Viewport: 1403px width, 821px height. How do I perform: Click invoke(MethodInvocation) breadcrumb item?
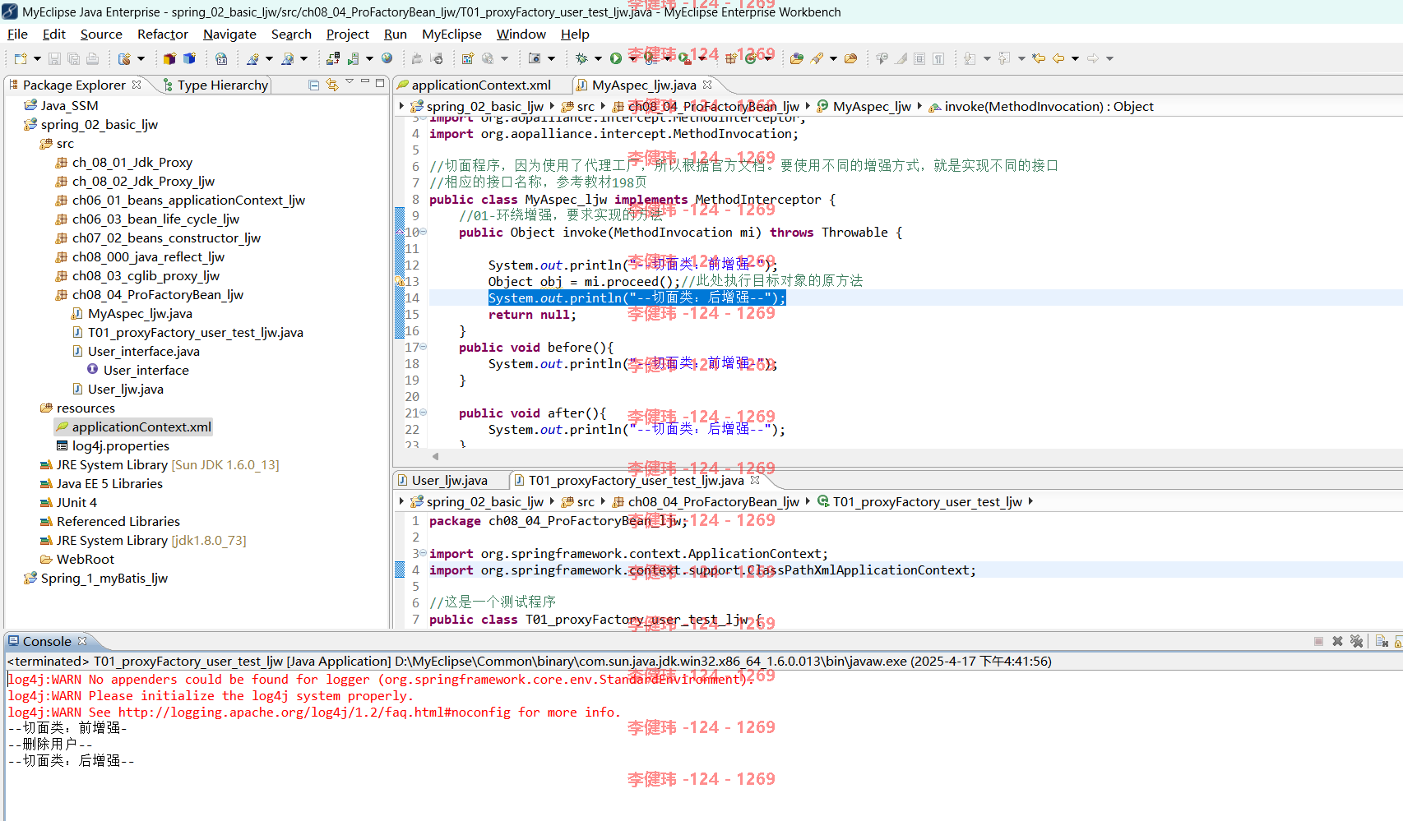1041,106
